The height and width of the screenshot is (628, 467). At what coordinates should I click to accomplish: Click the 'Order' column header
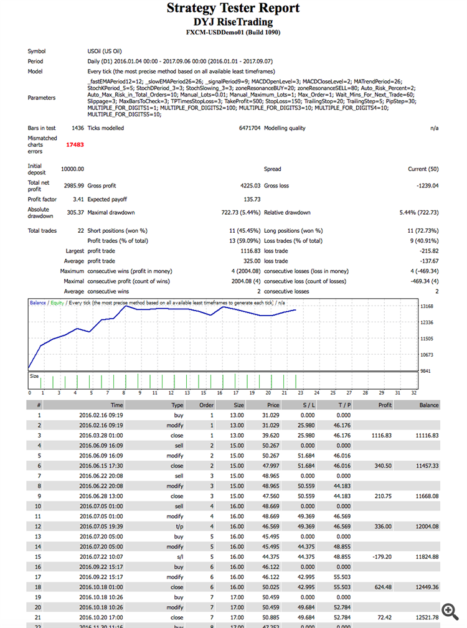point(206,405)
